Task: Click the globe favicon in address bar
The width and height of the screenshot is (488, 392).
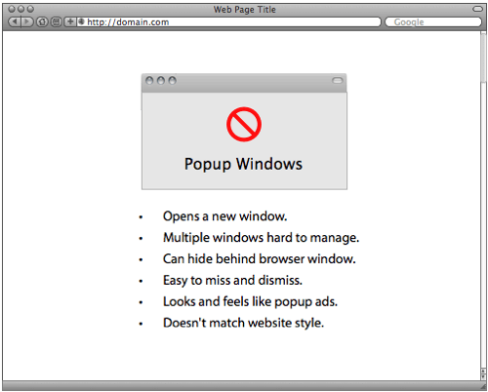Action: pos(81,21)
